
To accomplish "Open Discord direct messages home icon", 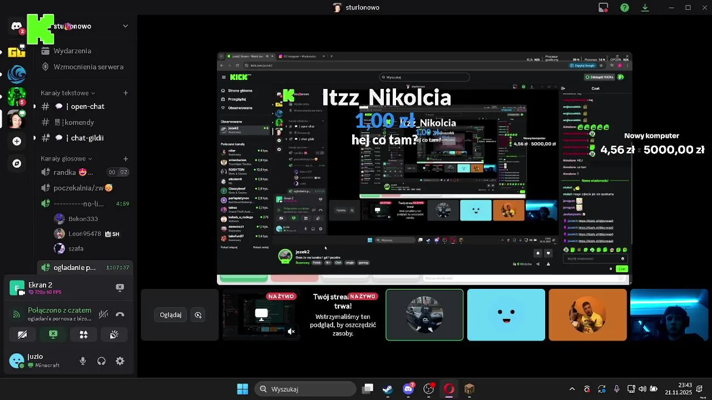I will pos(17,26).
